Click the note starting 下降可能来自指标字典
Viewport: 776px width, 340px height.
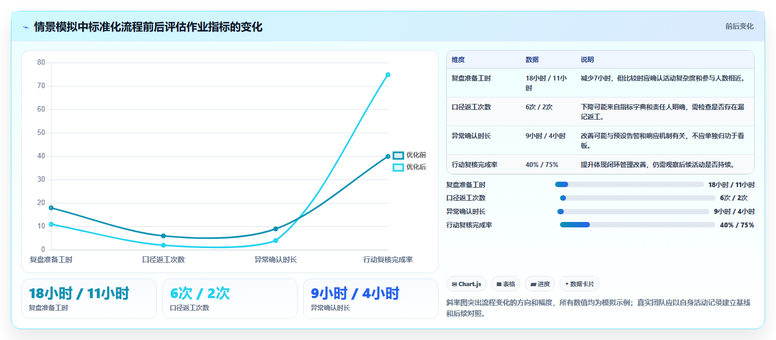[662, 112]
